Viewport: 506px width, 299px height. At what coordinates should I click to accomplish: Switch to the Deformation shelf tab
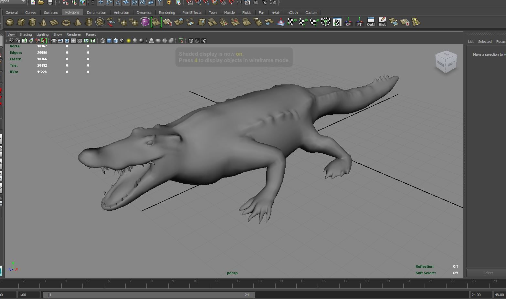click(x=96, y=13)
